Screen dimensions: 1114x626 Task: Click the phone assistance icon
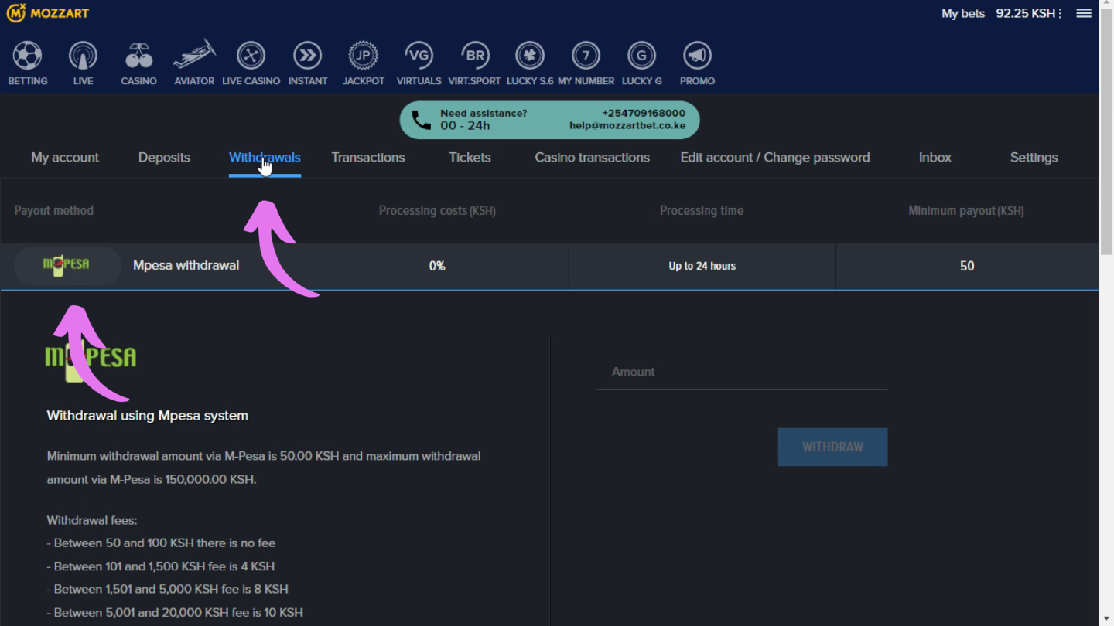point(421,120)
